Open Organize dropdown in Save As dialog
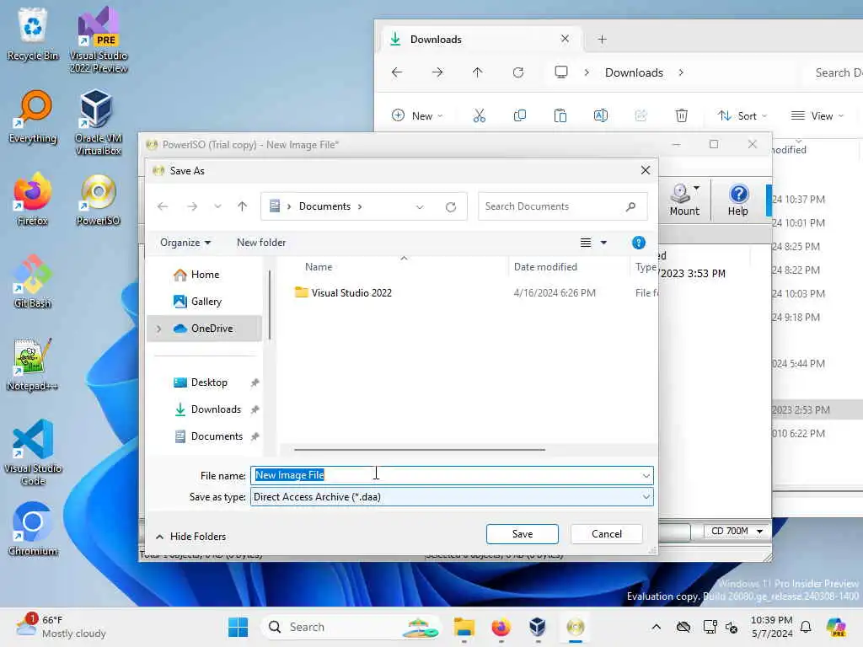Screen dimensions: 863x647 [x=185, y=243]
